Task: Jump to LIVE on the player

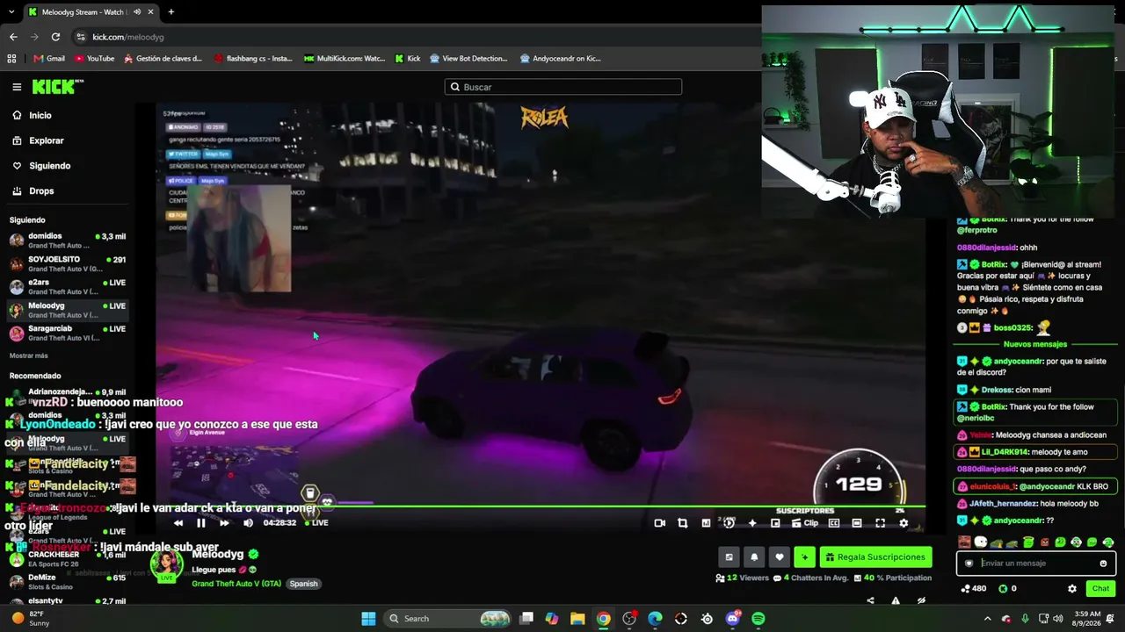Action: click(316, 523)
